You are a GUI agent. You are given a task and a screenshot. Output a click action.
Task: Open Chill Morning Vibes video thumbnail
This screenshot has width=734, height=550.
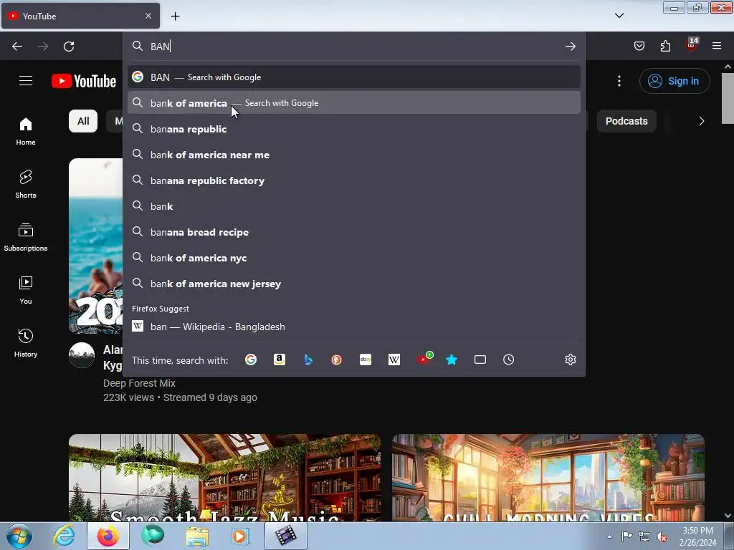click(x=548, y=478)
